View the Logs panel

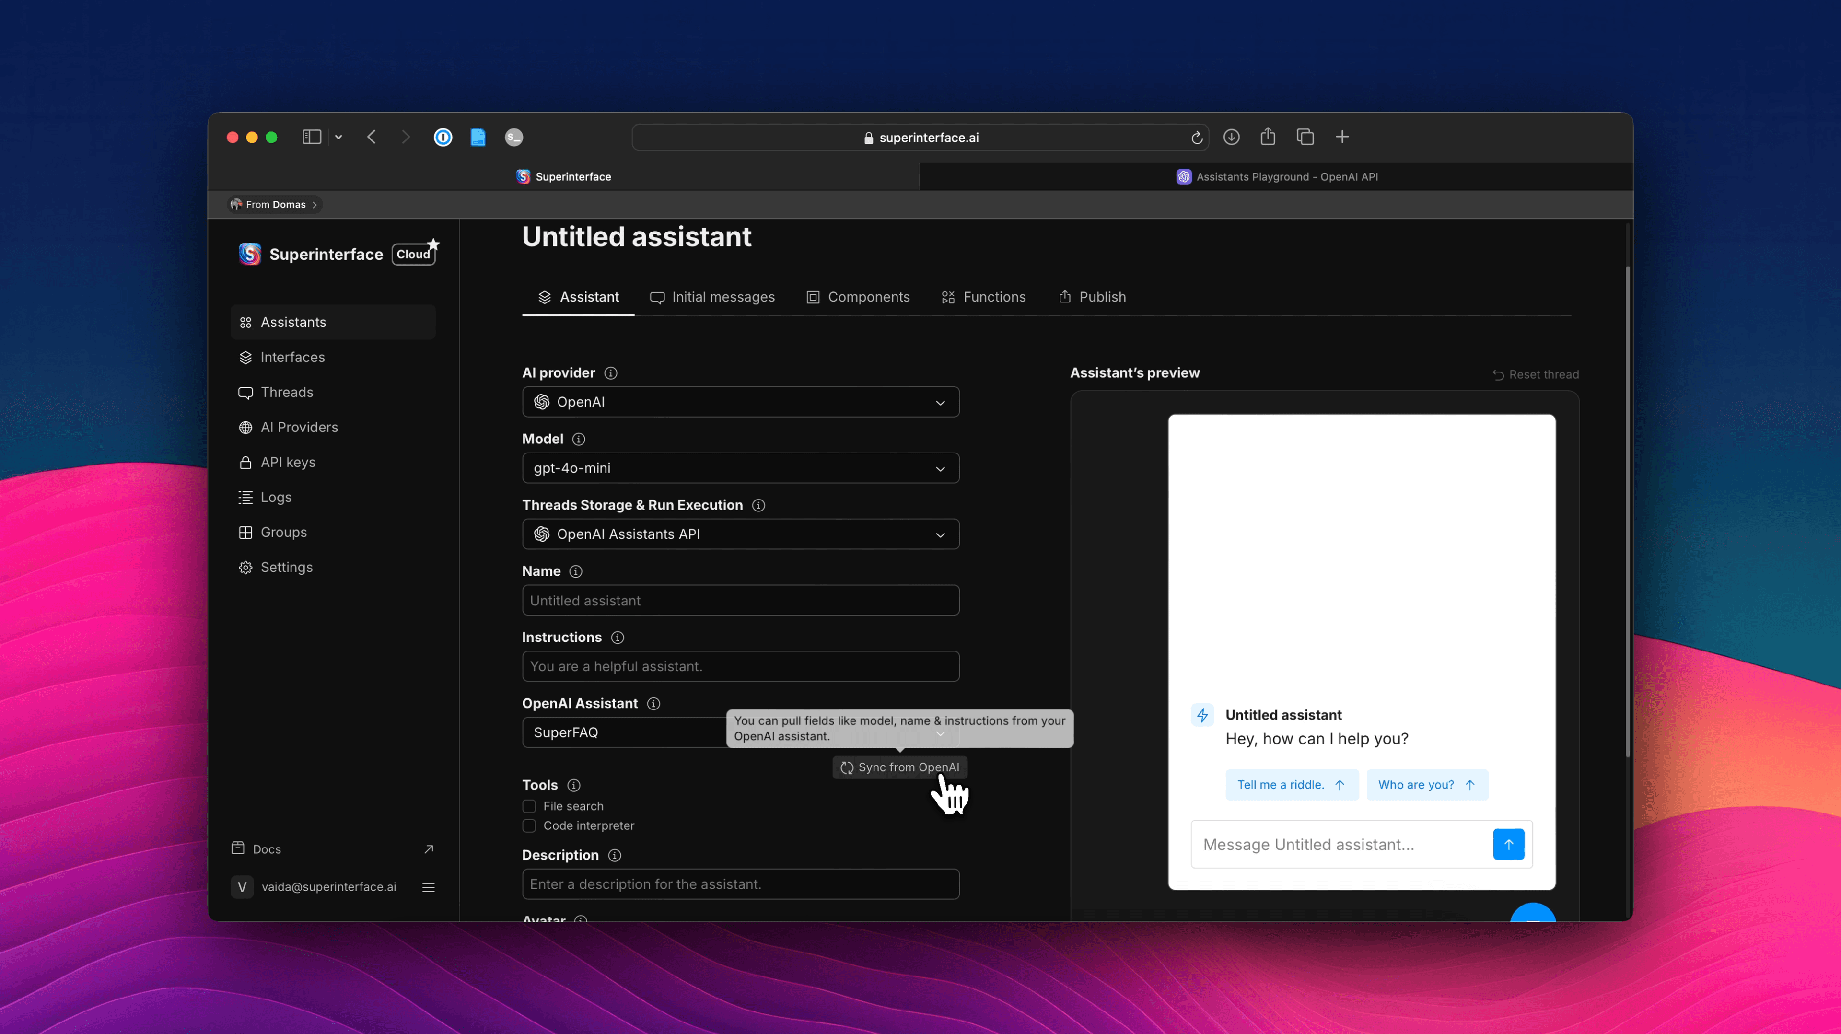pos(276,497)
